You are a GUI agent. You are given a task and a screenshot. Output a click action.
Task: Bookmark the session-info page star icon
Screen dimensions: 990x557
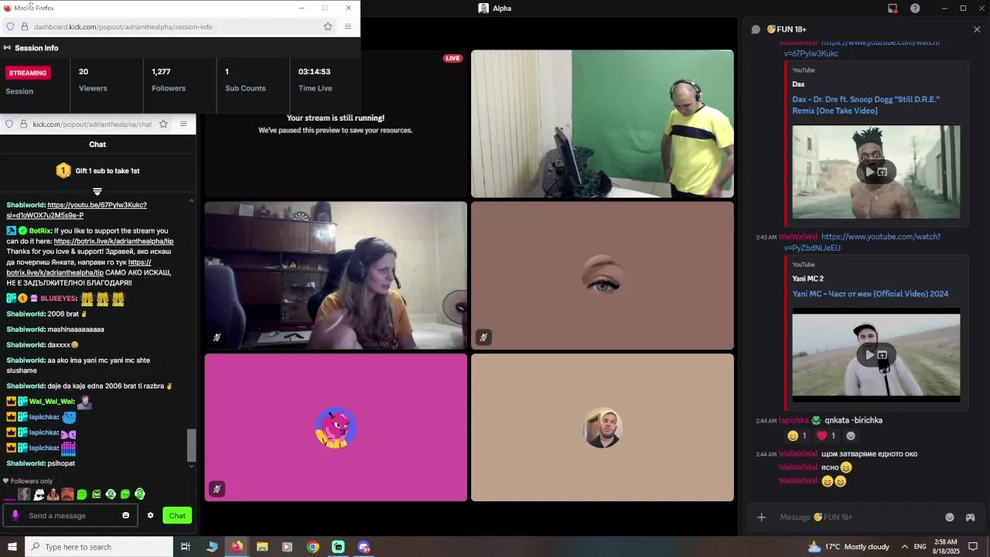point(328,26)
